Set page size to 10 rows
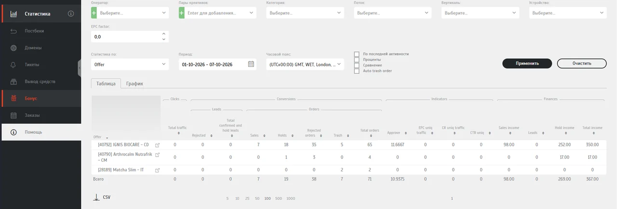Viewport: 617px width, 209px height. (237, 198)
